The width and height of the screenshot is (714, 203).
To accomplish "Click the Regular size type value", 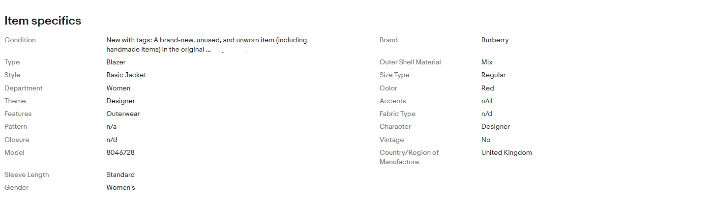I will 493,75.
